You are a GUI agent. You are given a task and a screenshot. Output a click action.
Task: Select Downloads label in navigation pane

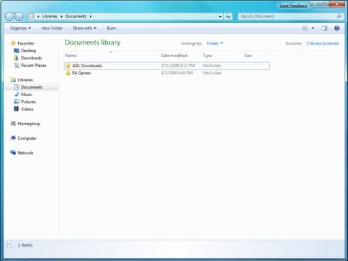[31, 58]
